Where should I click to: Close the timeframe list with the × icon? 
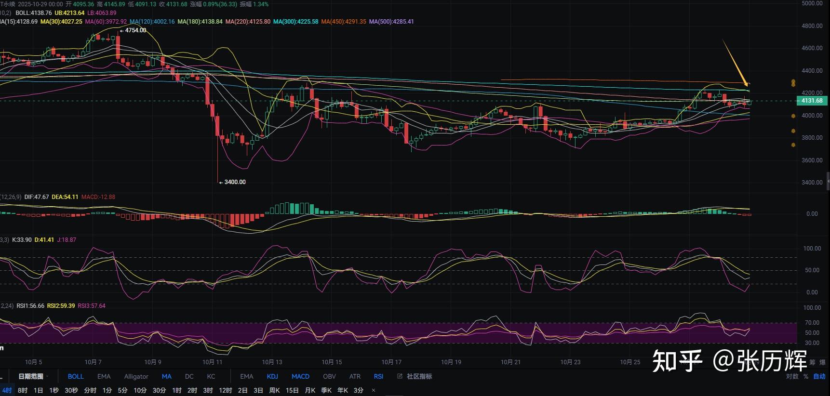tap(374, 390)
